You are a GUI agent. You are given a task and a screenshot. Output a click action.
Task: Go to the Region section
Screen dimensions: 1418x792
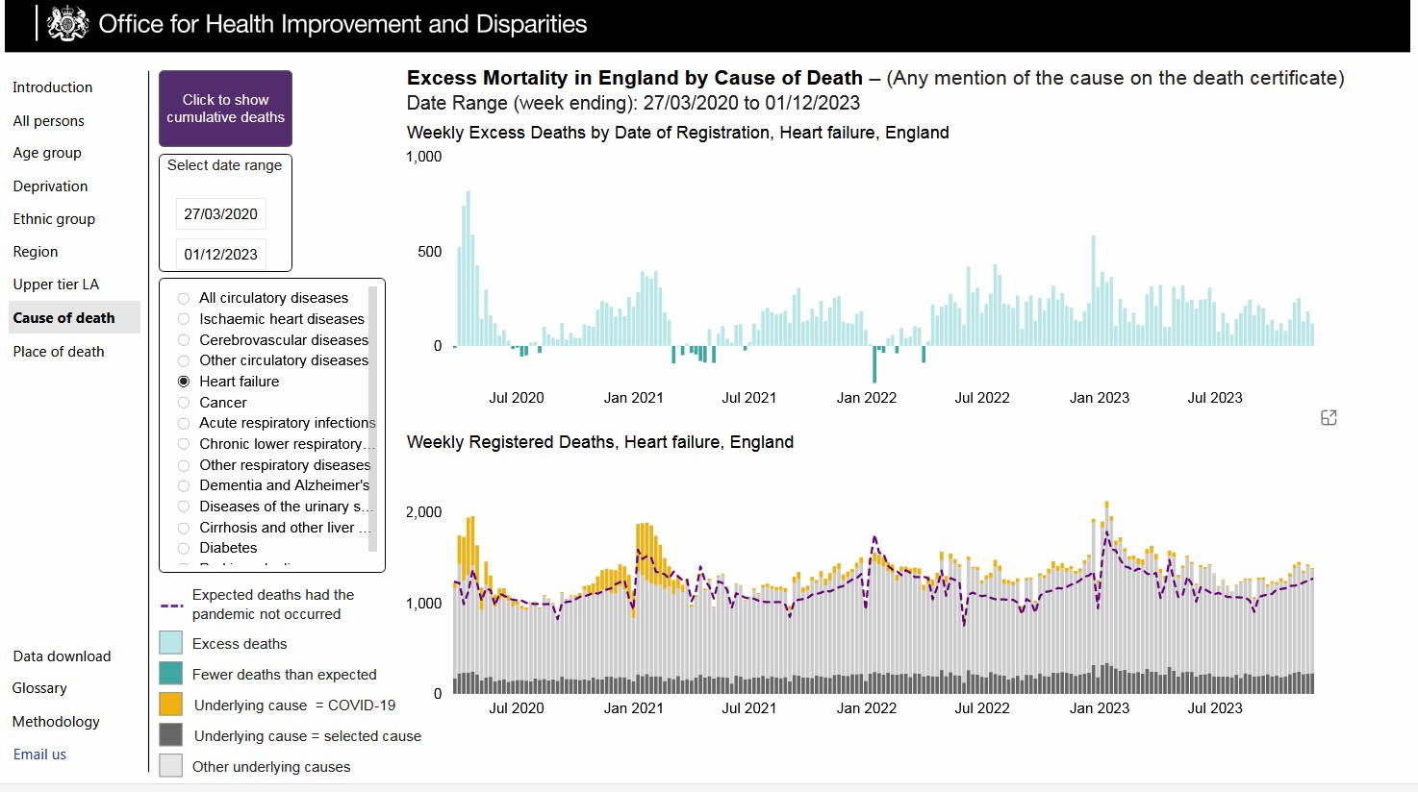pyautogui.click(x=36, y=252)
